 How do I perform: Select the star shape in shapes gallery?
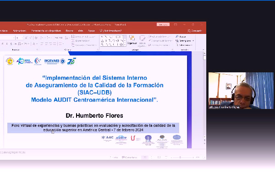(121, 44)
